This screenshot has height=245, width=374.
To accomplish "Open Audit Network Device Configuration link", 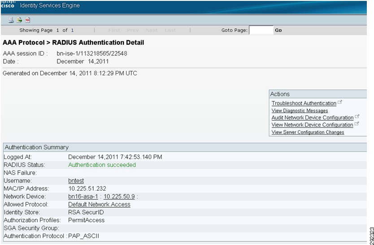I will pos(313,118).
